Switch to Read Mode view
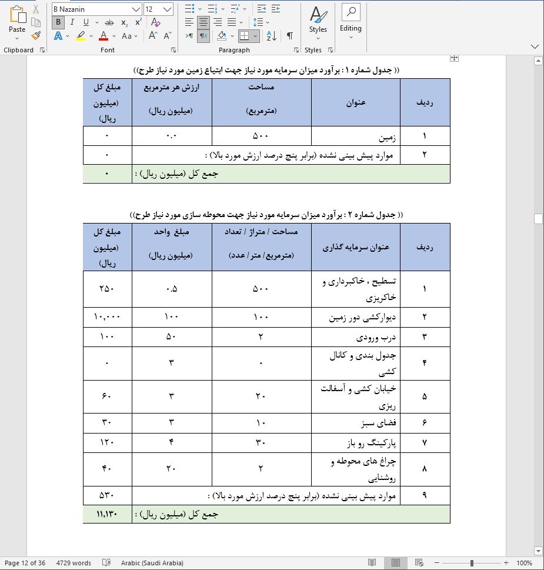The height and width of the screenshot is (570, 544). (x=372, y=562)
